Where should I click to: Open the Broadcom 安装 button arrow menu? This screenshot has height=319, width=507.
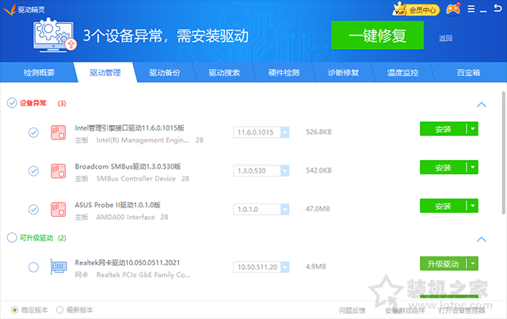point(473,168)
